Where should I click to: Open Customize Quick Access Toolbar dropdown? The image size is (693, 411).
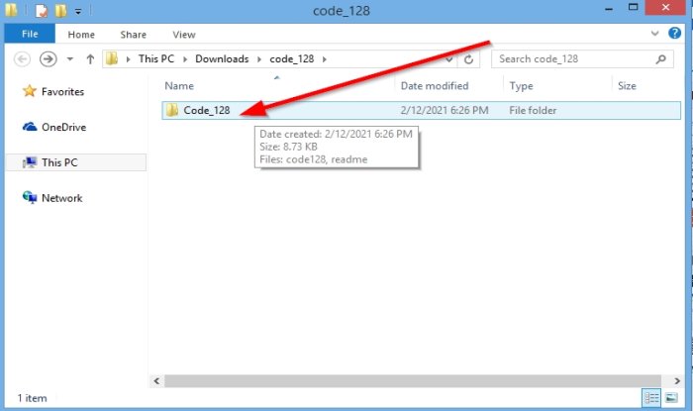(78, 11)
